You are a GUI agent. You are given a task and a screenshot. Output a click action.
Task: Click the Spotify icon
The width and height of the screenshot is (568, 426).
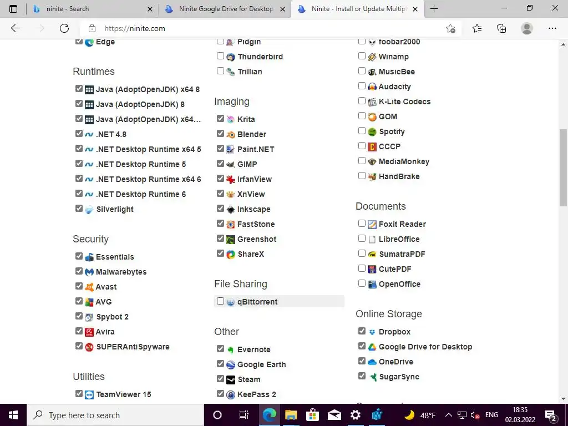[372, 132]
